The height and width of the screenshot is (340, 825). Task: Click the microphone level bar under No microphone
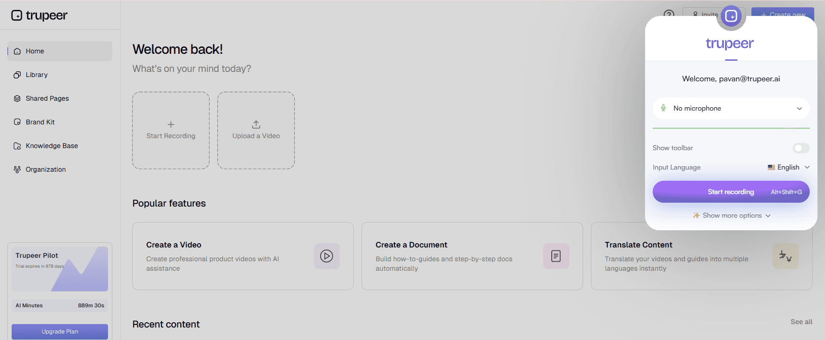(731, 128)
